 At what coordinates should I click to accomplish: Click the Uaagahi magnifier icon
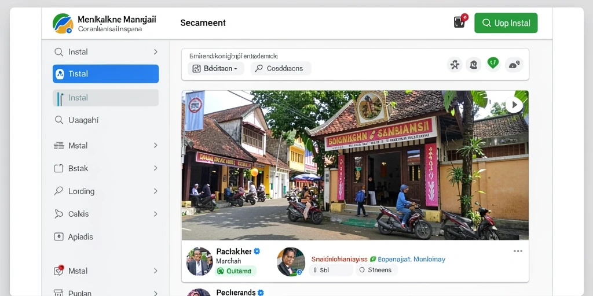pos(58,120)
